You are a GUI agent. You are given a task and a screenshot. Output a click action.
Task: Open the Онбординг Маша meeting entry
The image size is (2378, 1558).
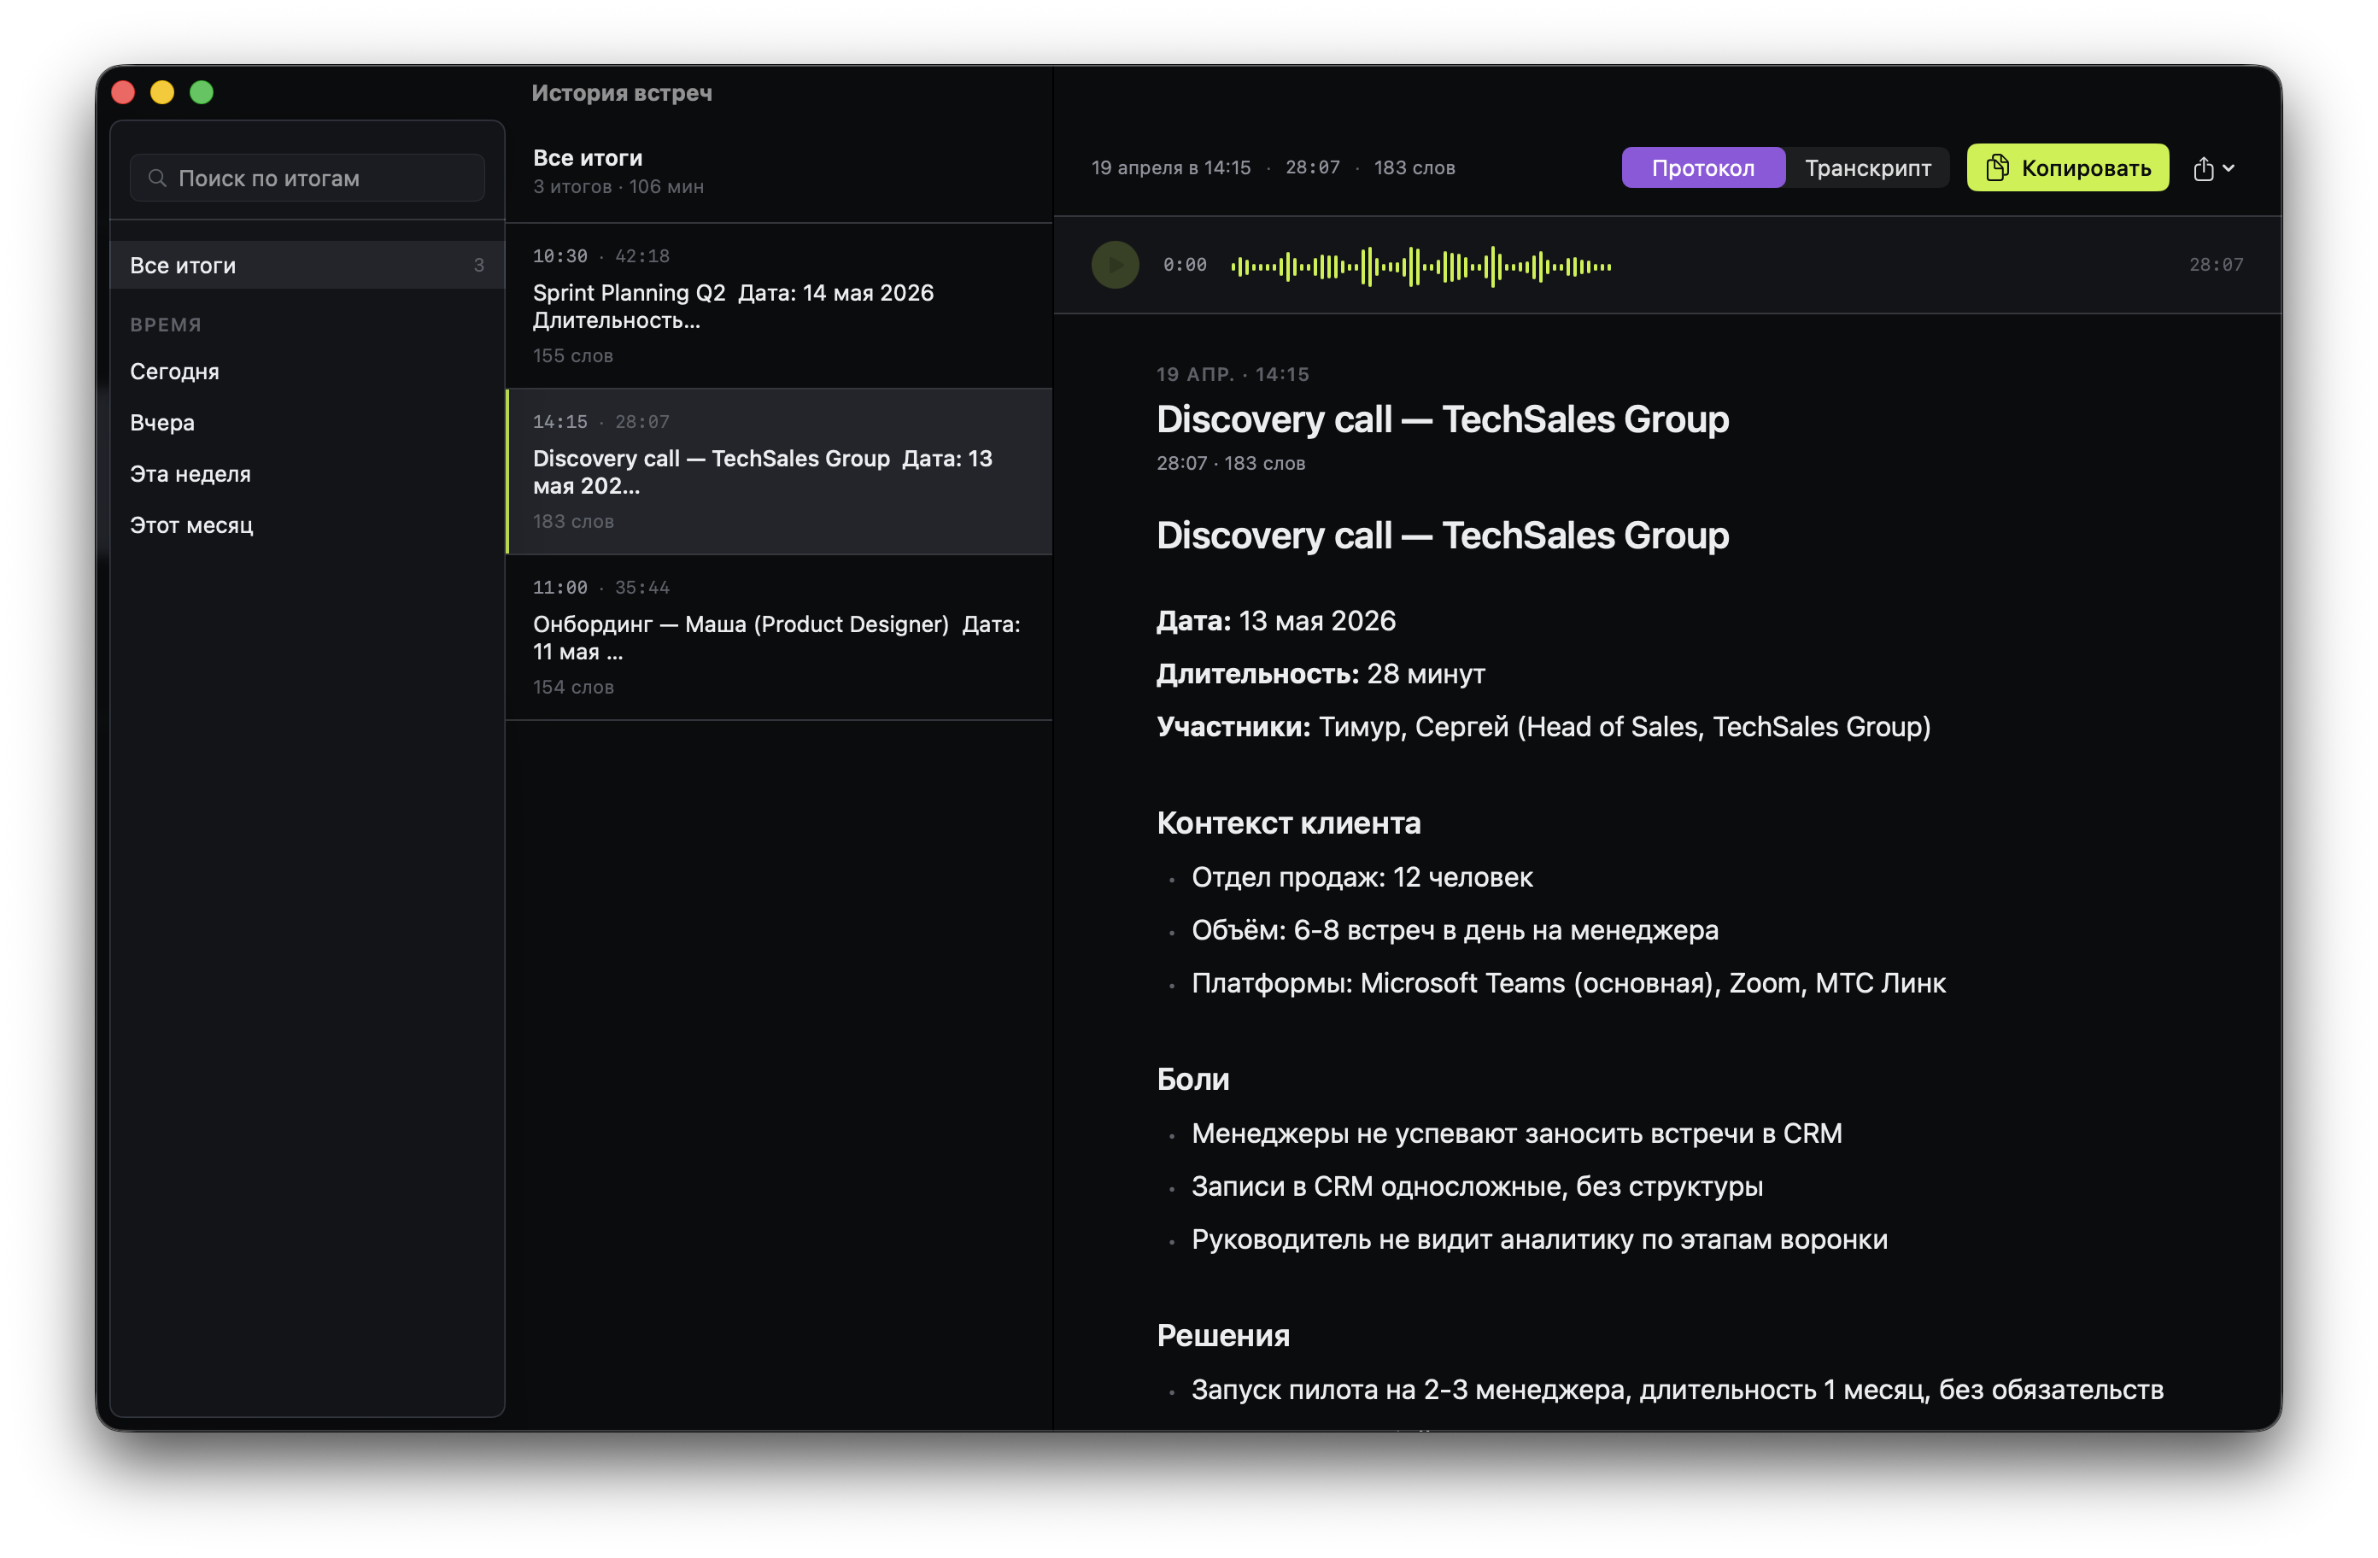click(x=778, y=637)
